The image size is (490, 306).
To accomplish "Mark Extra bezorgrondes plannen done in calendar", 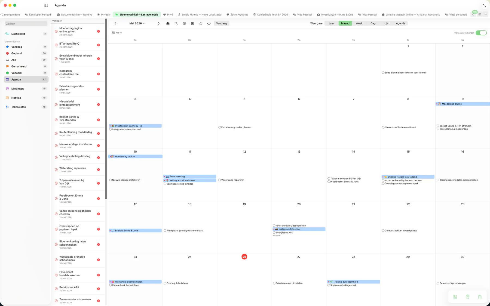I will coord(219,127).
